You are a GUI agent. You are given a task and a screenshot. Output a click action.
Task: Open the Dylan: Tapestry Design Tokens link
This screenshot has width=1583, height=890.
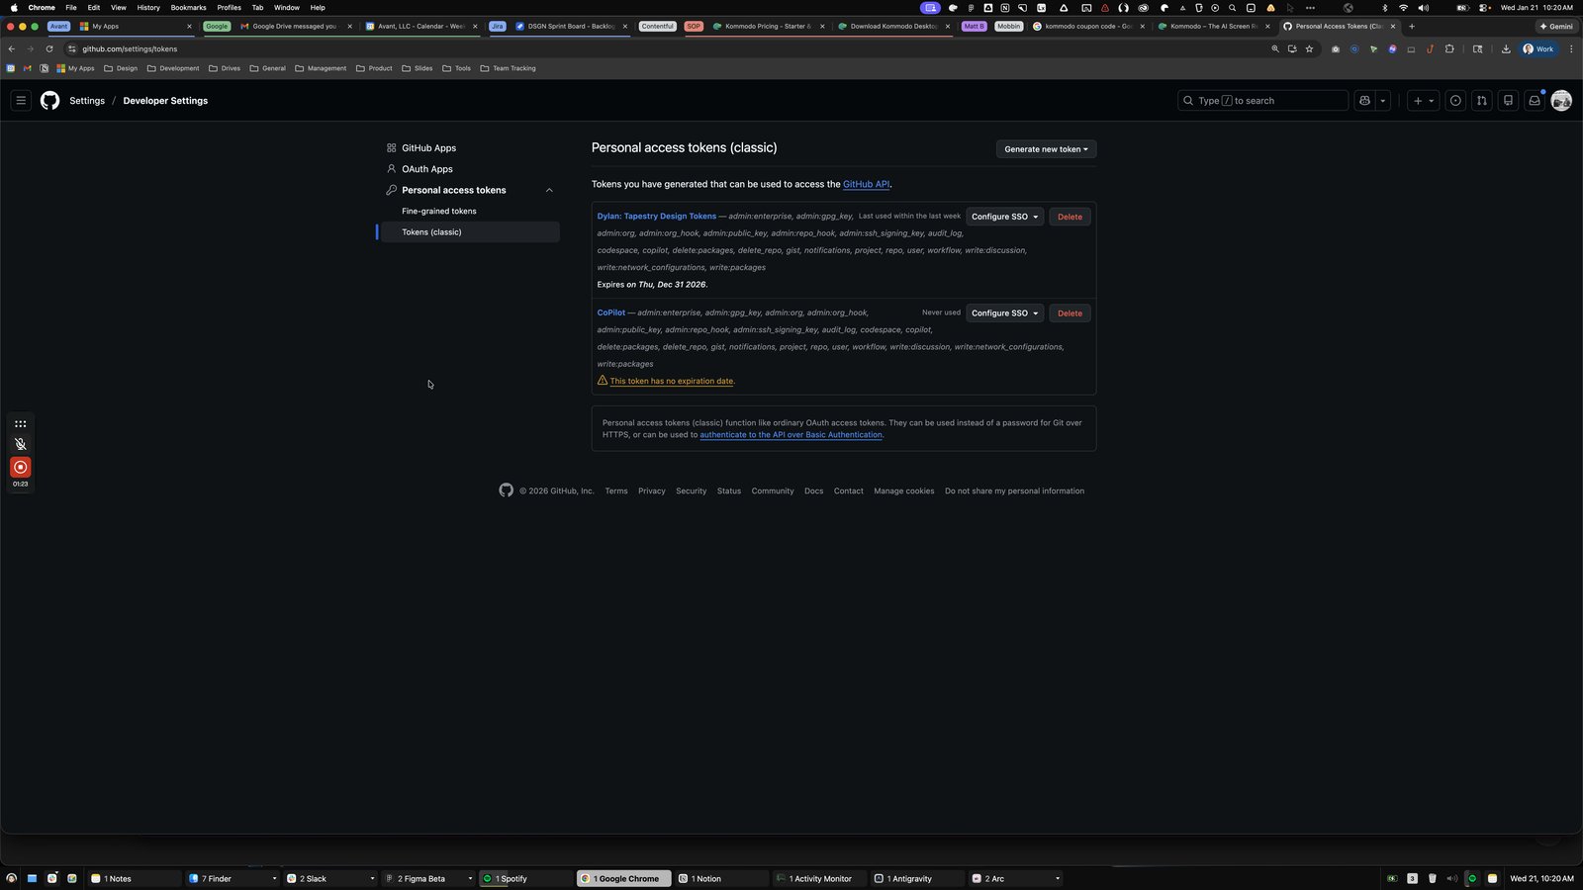point(656,216)
